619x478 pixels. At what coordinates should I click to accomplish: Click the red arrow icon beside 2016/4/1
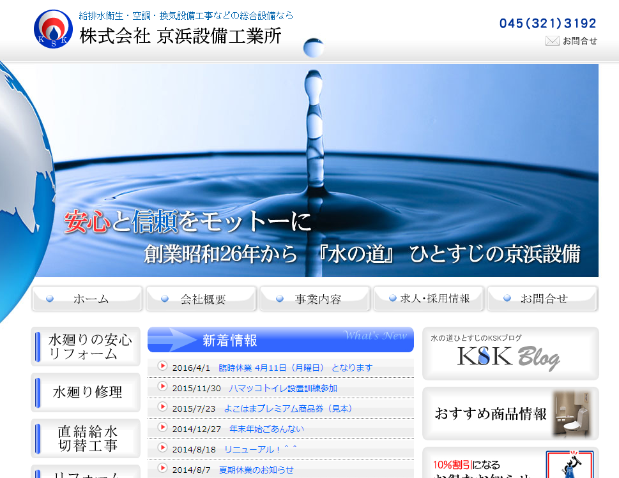click(162, 366)
